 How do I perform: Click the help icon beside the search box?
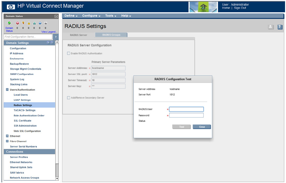coord(56,37)
